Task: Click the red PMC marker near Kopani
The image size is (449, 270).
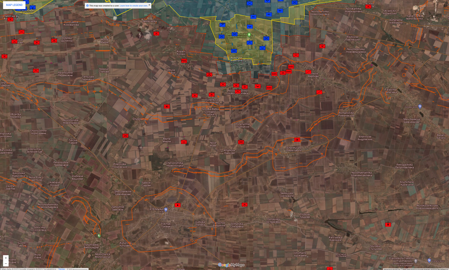Action: [184, 61]
